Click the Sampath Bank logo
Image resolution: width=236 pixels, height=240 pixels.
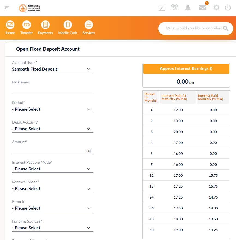point(29,8)
